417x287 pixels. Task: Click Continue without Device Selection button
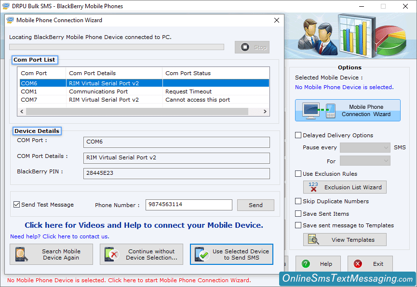141,254
